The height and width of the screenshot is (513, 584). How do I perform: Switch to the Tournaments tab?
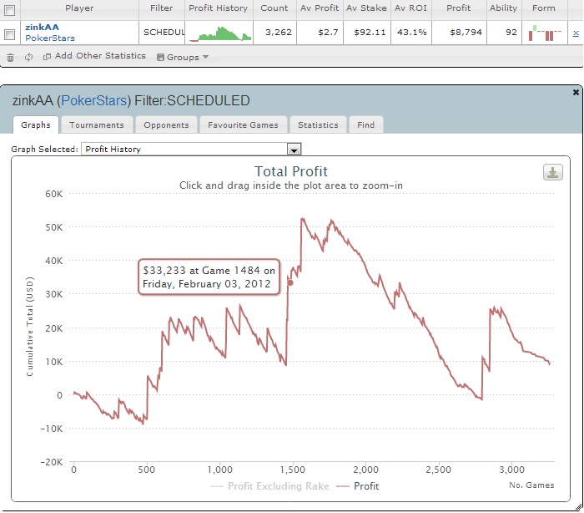[x=97, y=125]
